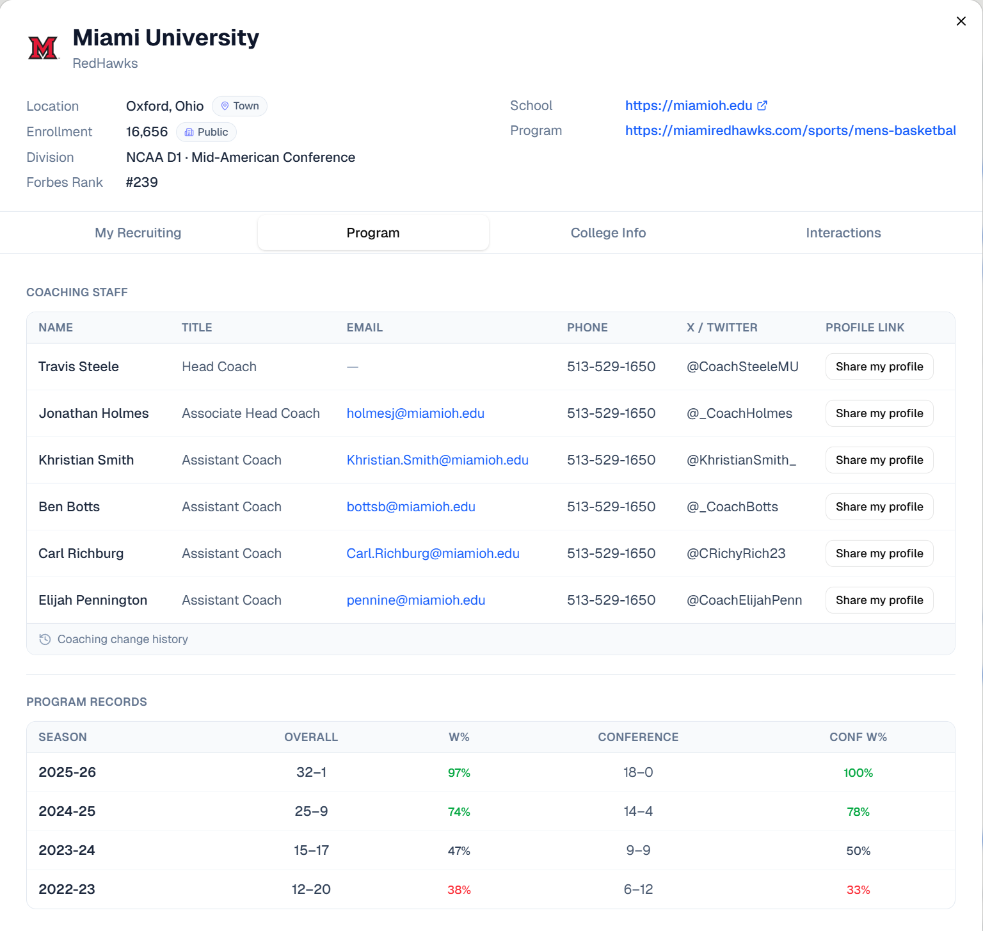Email bottsb@miamioh.edu

411,507
